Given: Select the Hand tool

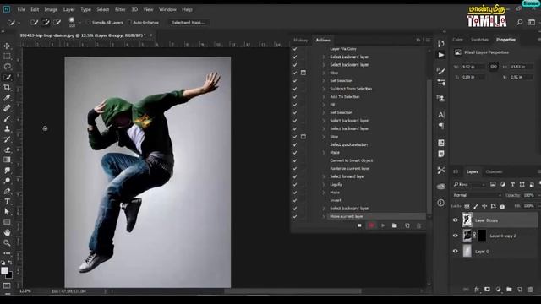Looking at the screenshot, I should (x=7, y=233).
